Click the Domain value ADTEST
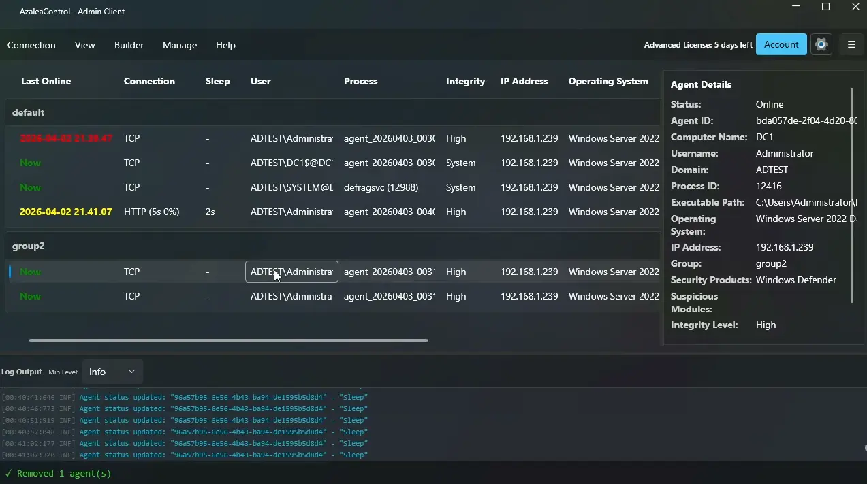The image size is (867, 484). (772, 170)
